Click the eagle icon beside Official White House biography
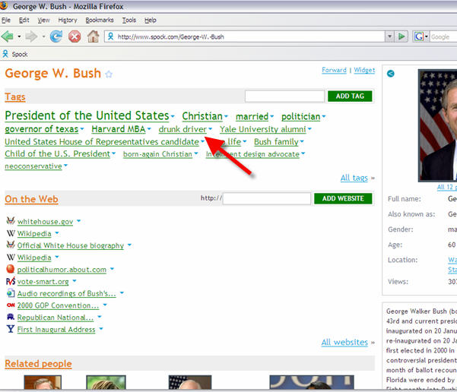Viewport: 457px width, 392px height. 11,245
